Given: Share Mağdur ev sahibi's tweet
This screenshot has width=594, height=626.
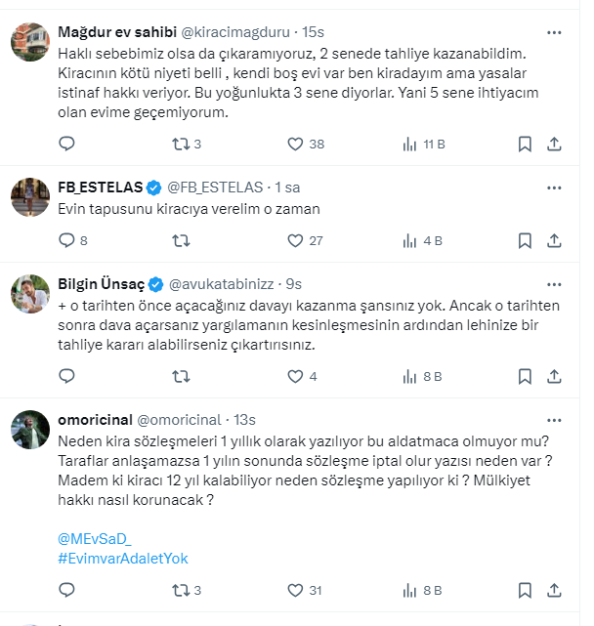Looking at the screenshot, I should pos(554,145).
